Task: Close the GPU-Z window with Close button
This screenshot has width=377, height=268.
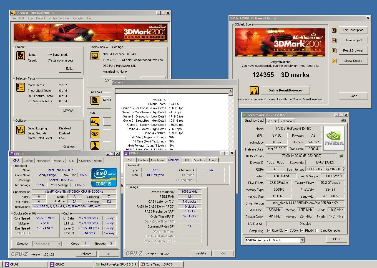Action: 337,239
